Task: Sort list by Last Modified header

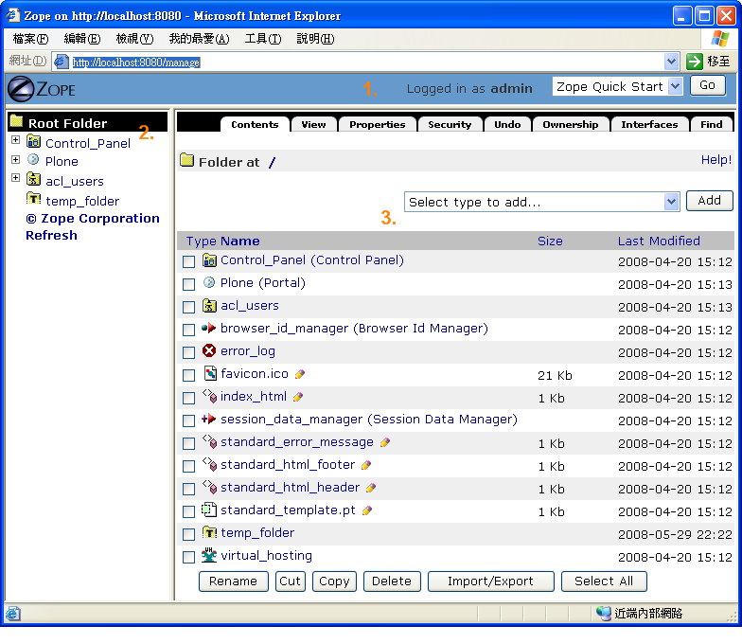Action: [x=659, y=241]
